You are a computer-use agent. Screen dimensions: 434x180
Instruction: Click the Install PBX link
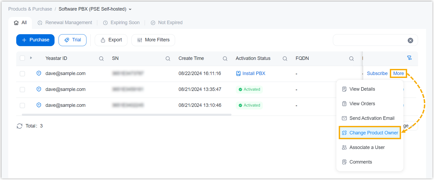pos(254,73)
